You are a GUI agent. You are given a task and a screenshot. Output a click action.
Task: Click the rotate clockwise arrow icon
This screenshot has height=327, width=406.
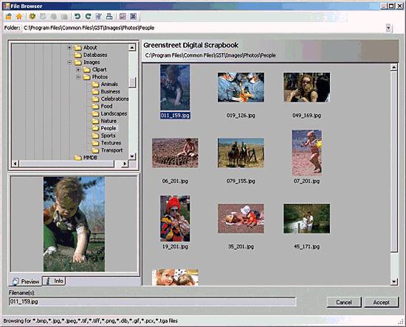[88, 16]
